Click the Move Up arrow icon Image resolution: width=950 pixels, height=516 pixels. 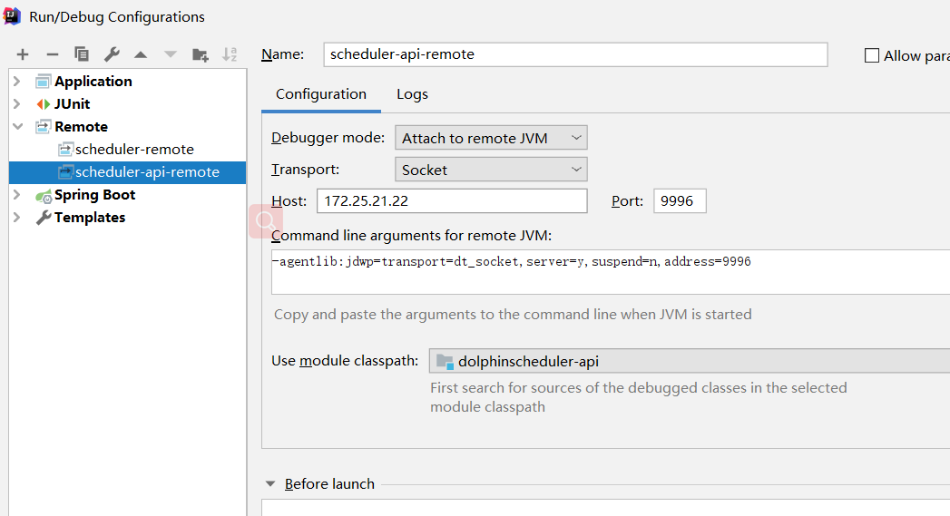[x=141, y=54]
